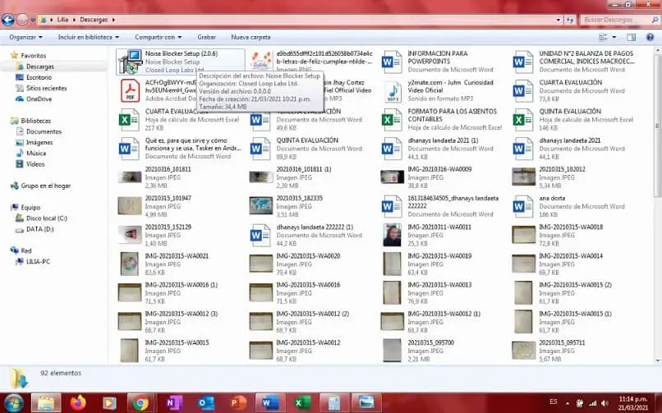Expand the Compartir con dropdown
662x413 pixels.
tap(158, 37)
